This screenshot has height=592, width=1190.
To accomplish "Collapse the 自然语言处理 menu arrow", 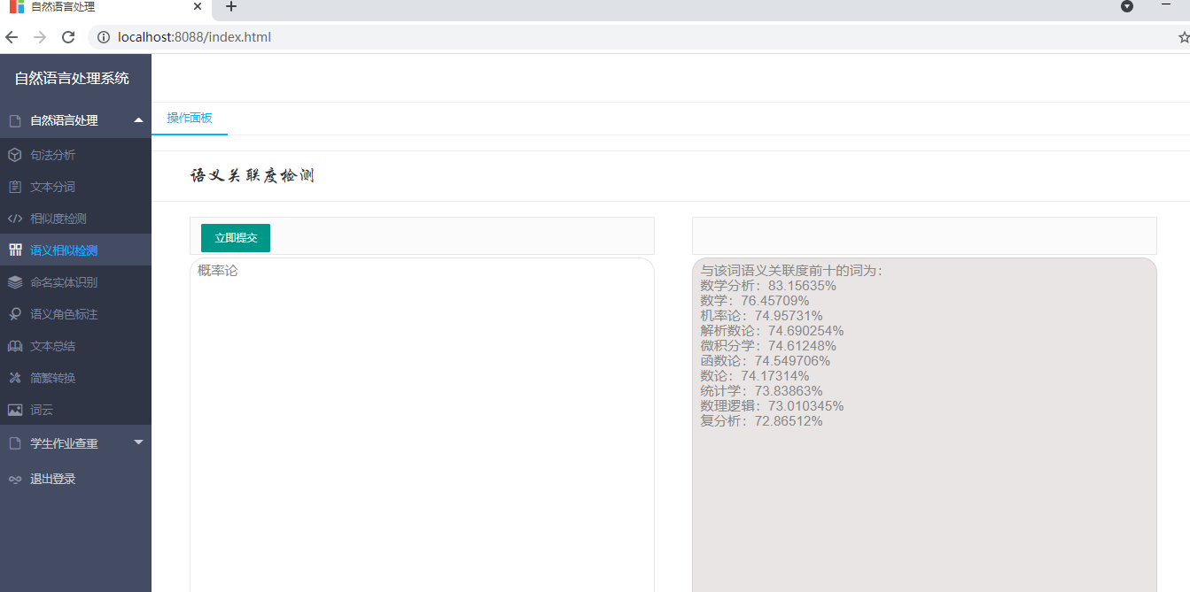I will pyautogui.click(x=138, y=119).
